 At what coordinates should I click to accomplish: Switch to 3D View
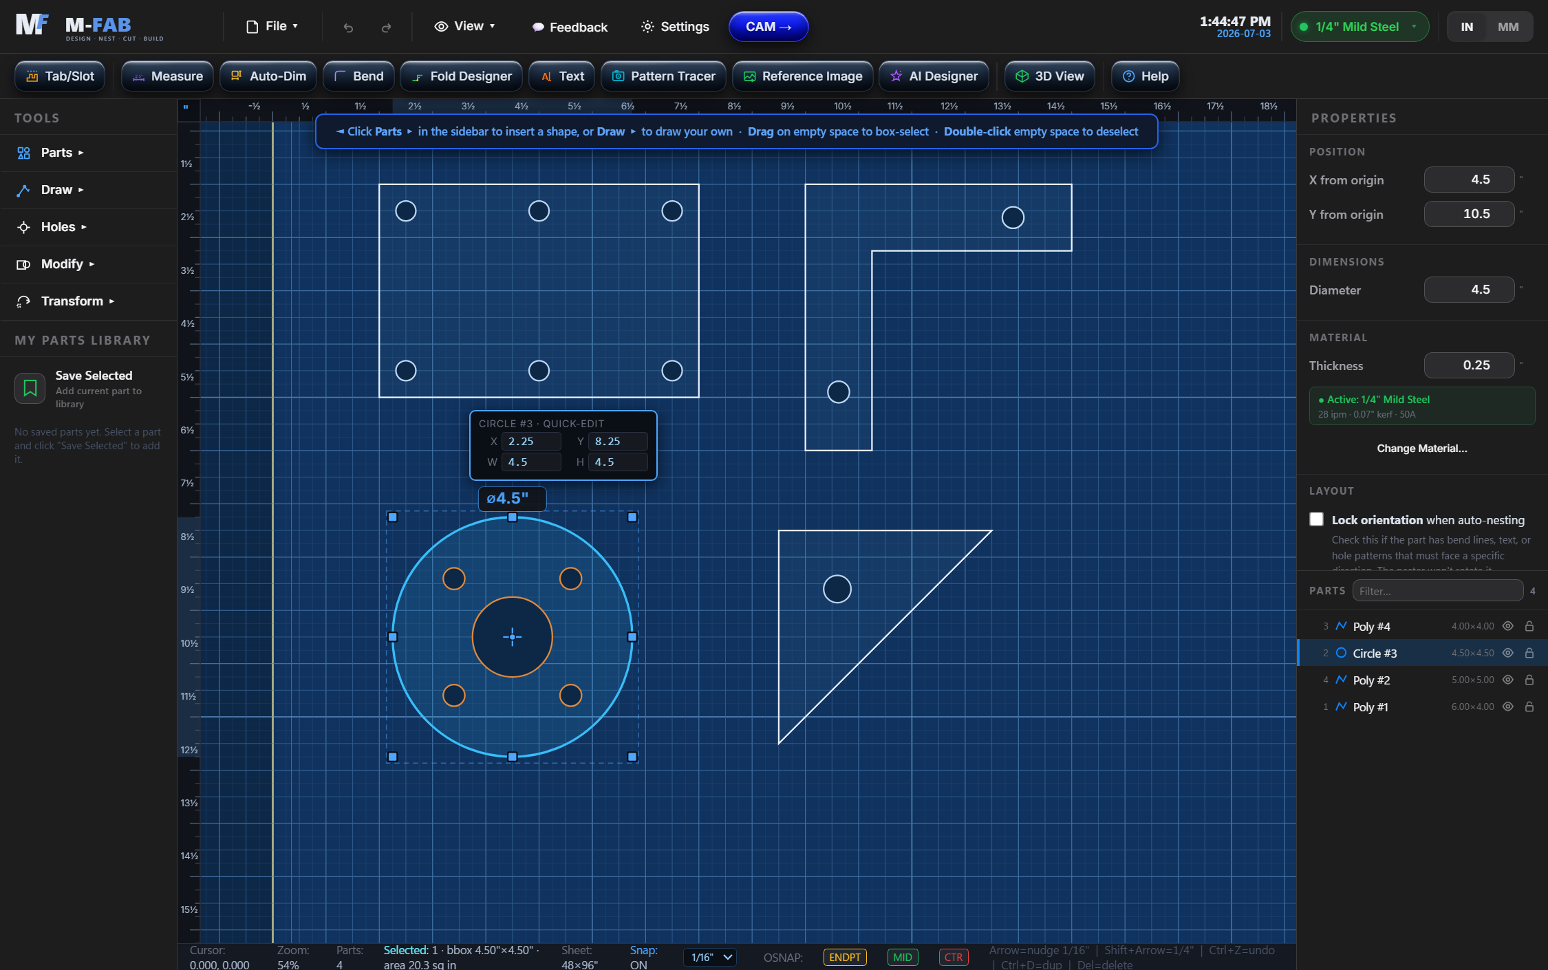coord(1050,76)
